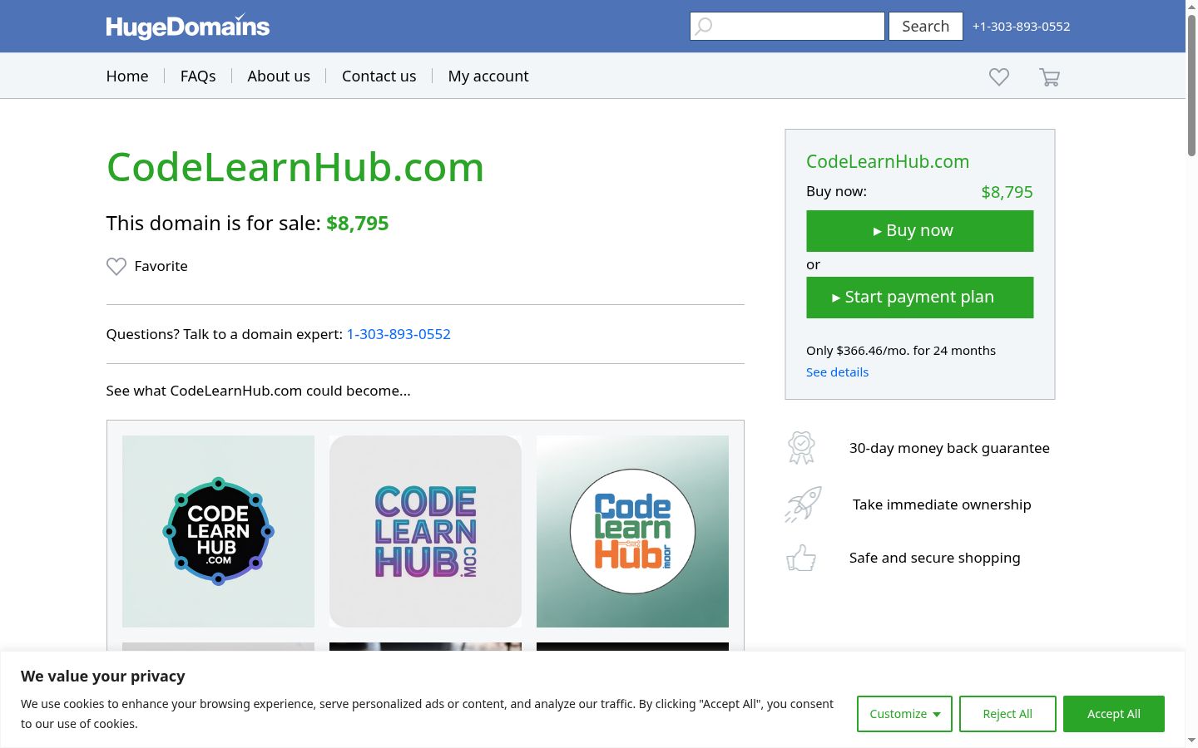This screenshot has height=748, width=1198.
Task: Click Start payment plan button
Action: (x=920, y=298)
